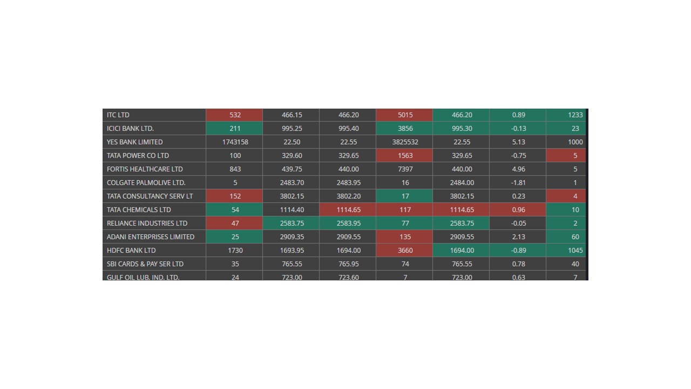Select last quantity 1000 for Yes Bank
Screen dimensions: 691x389
pyautogui.click(x=566, y=142)
